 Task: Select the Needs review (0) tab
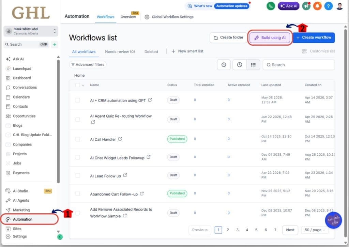120,52
